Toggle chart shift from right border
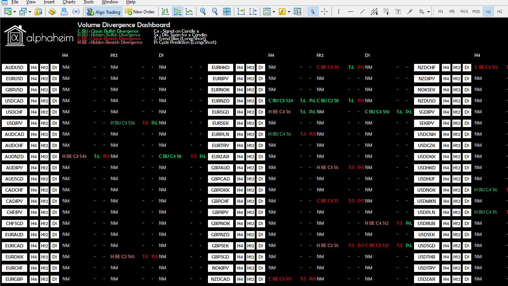The height and width of the screenshot is (286, 508). [x=253, y=12]
